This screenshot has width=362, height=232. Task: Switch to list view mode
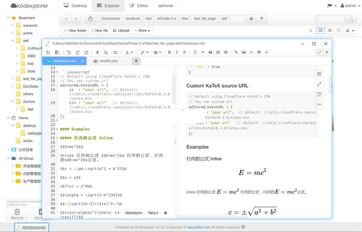coord(329,30)
